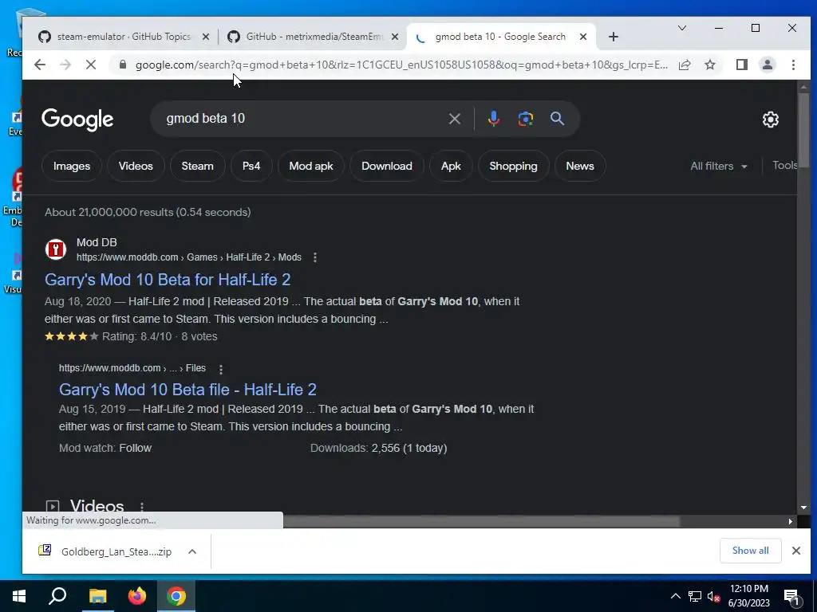Screen dimensions: 817x612
Task: Click the site lock icon in address bar
Action: (x=122, y=65)
